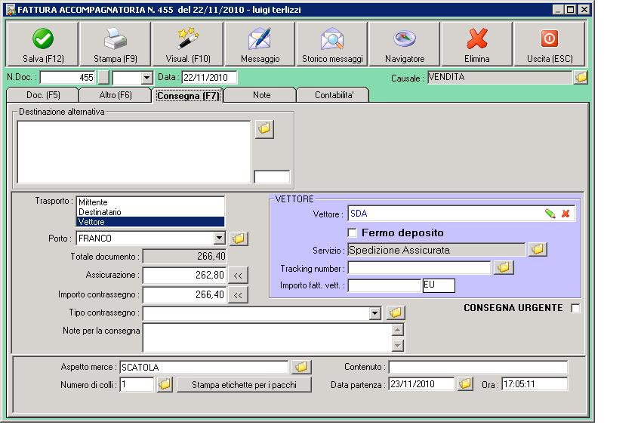This screenshot has width=641, height=431.
Task: Open Servizio lookup folder icon
Action: [538, 249]
